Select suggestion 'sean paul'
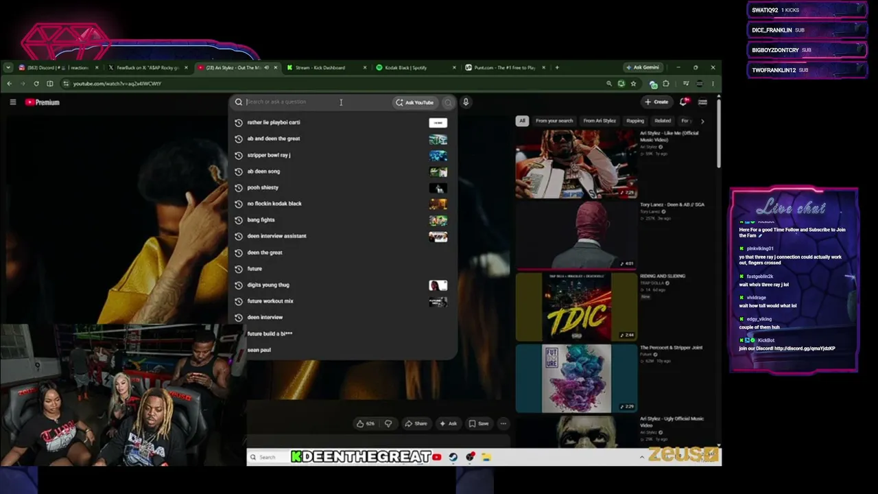Screen dimensions: 878x494 click(x=343, y=350)
